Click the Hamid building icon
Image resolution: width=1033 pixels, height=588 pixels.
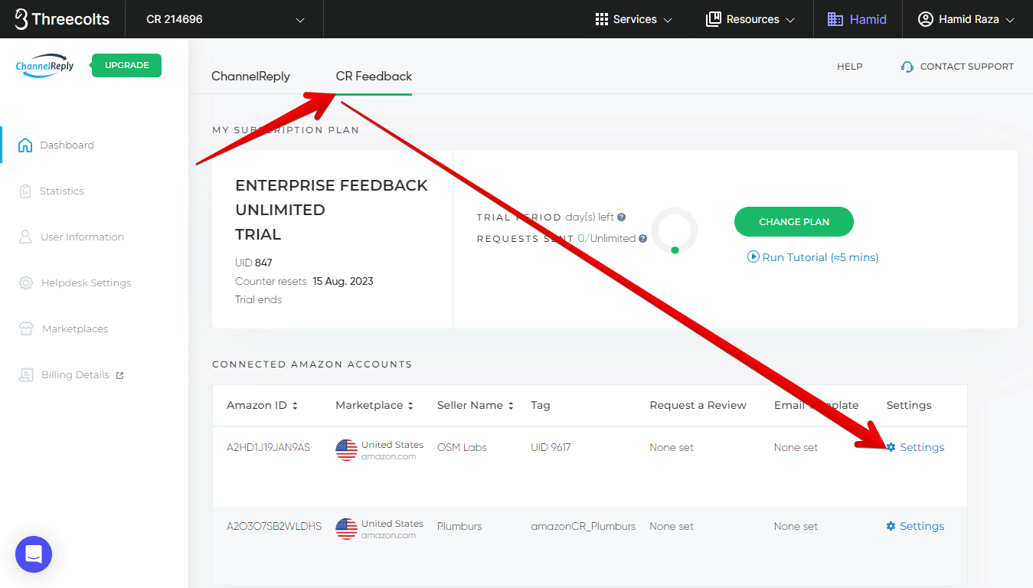(x=835, y=19)
